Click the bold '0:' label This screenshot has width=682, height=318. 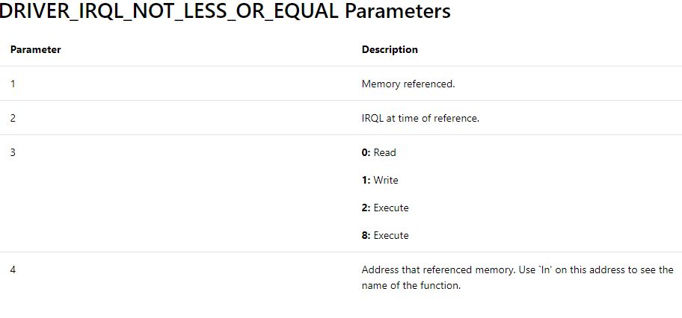(366, 152)
